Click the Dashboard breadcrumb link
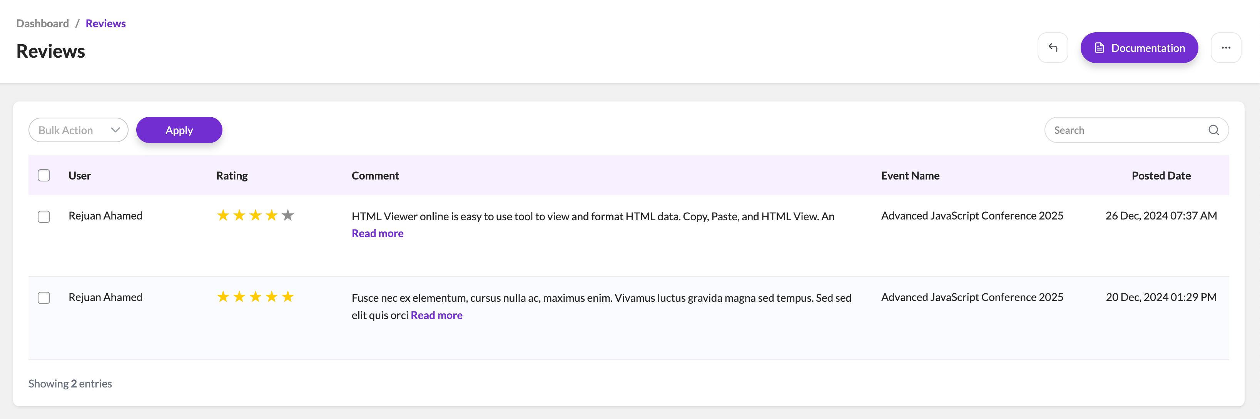The image size is (1260, 419). tap(43, 23)
